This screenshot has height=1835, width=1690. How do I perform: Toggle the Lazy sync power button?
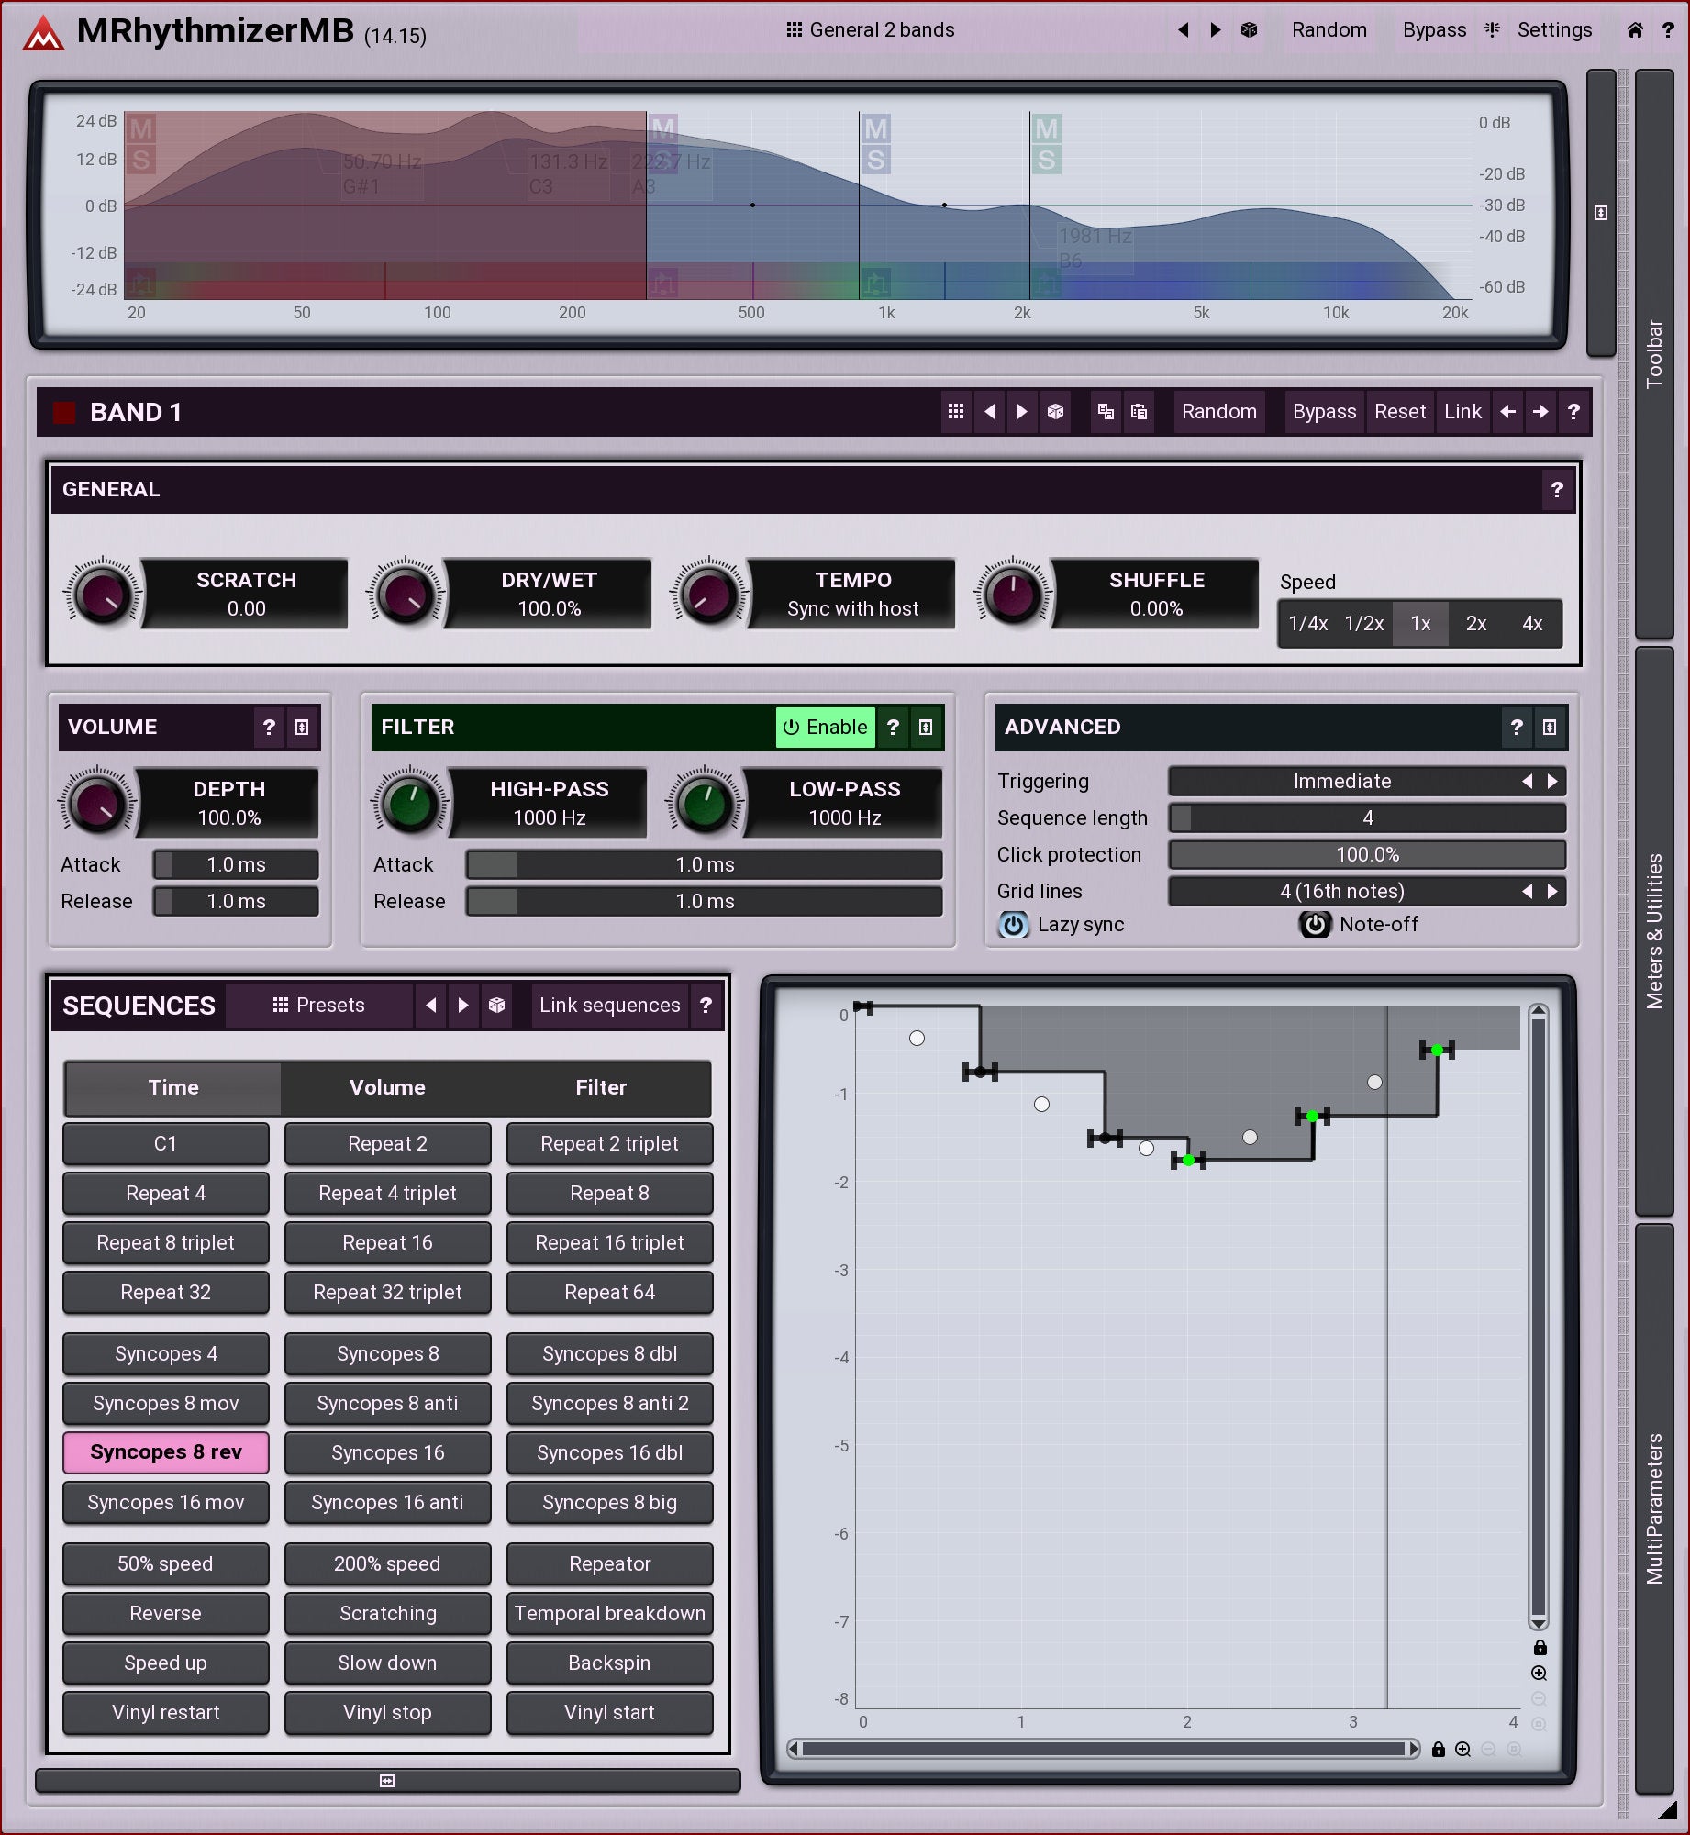(x=1013, y=924)
